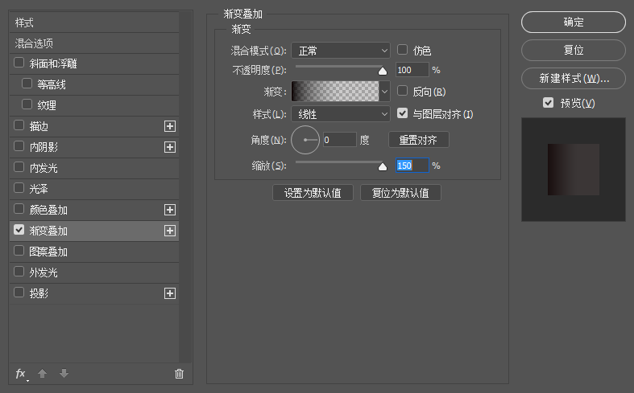Image resolution: width=634 pixels, height=393 pixels.
Task: Enable the 斜面和浮雕 checkbox
Action: click(x=19, y=63)
